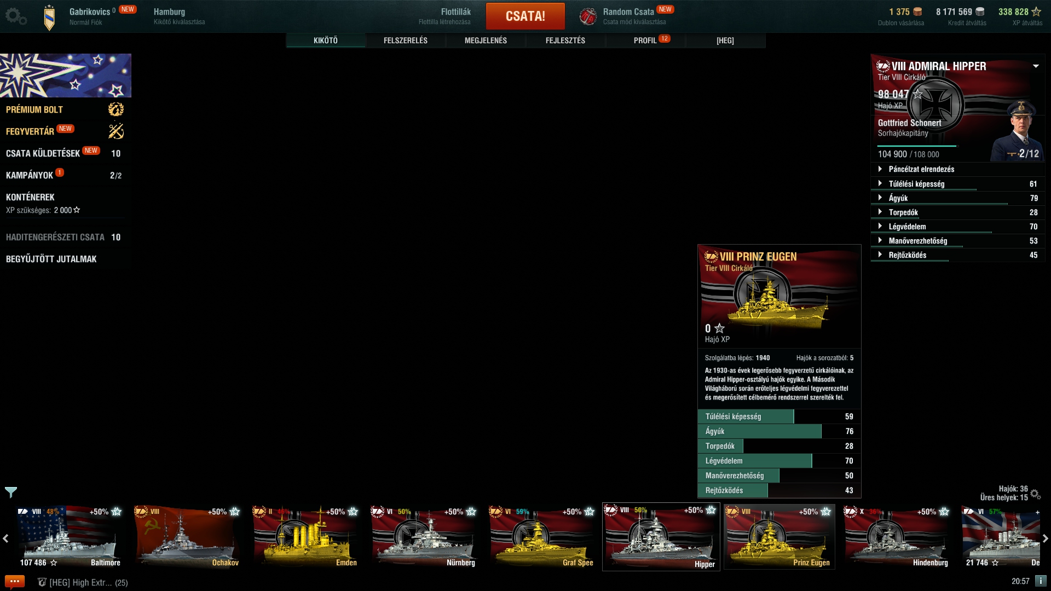Click the clan chat channel icon
The height and width of the screenshot is (591, 1051).
pos(42,582)
